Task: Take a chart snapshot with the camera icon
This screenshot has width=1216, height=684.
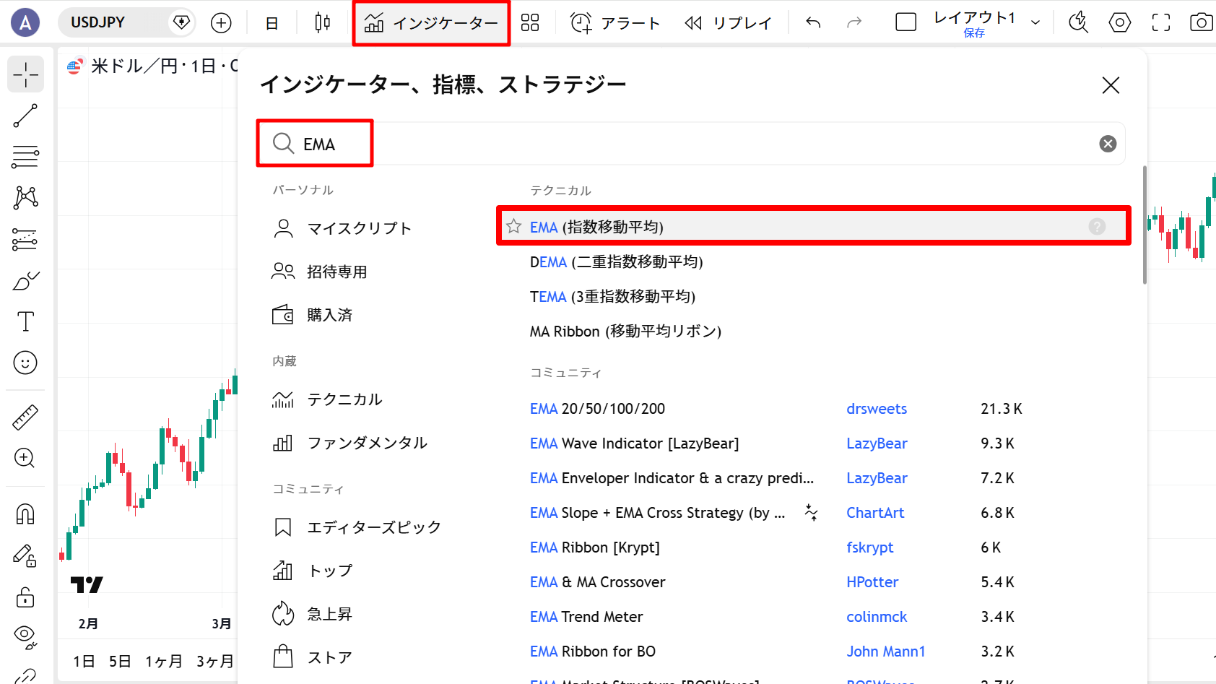Action: (1201, 22)
